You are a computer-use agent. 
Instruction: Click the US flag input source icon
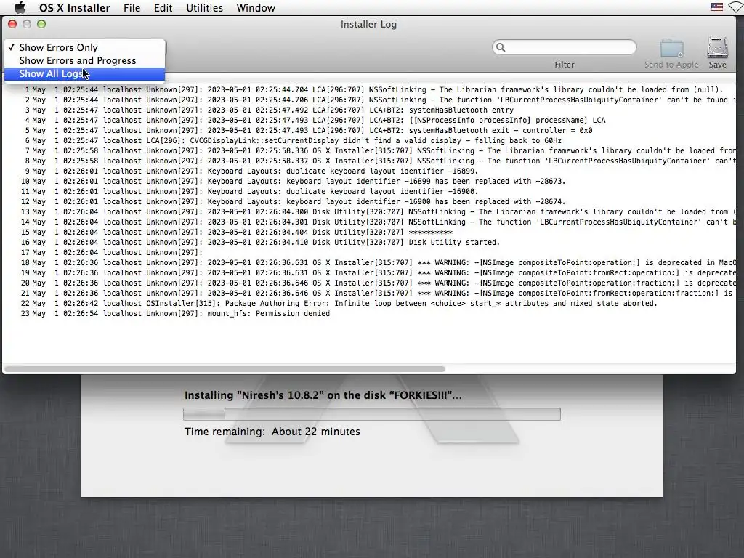click(x=717, y=7)
